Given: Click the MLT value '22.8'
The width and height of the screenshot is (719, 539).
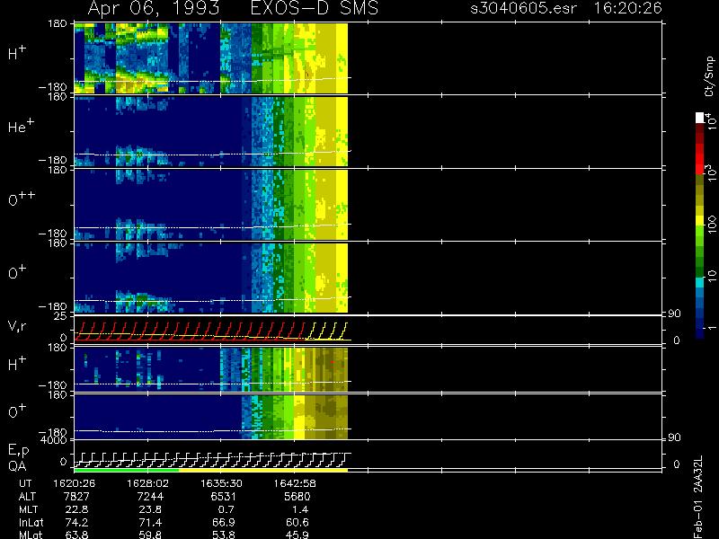Looking at the screenshot, I should (77, 509).
